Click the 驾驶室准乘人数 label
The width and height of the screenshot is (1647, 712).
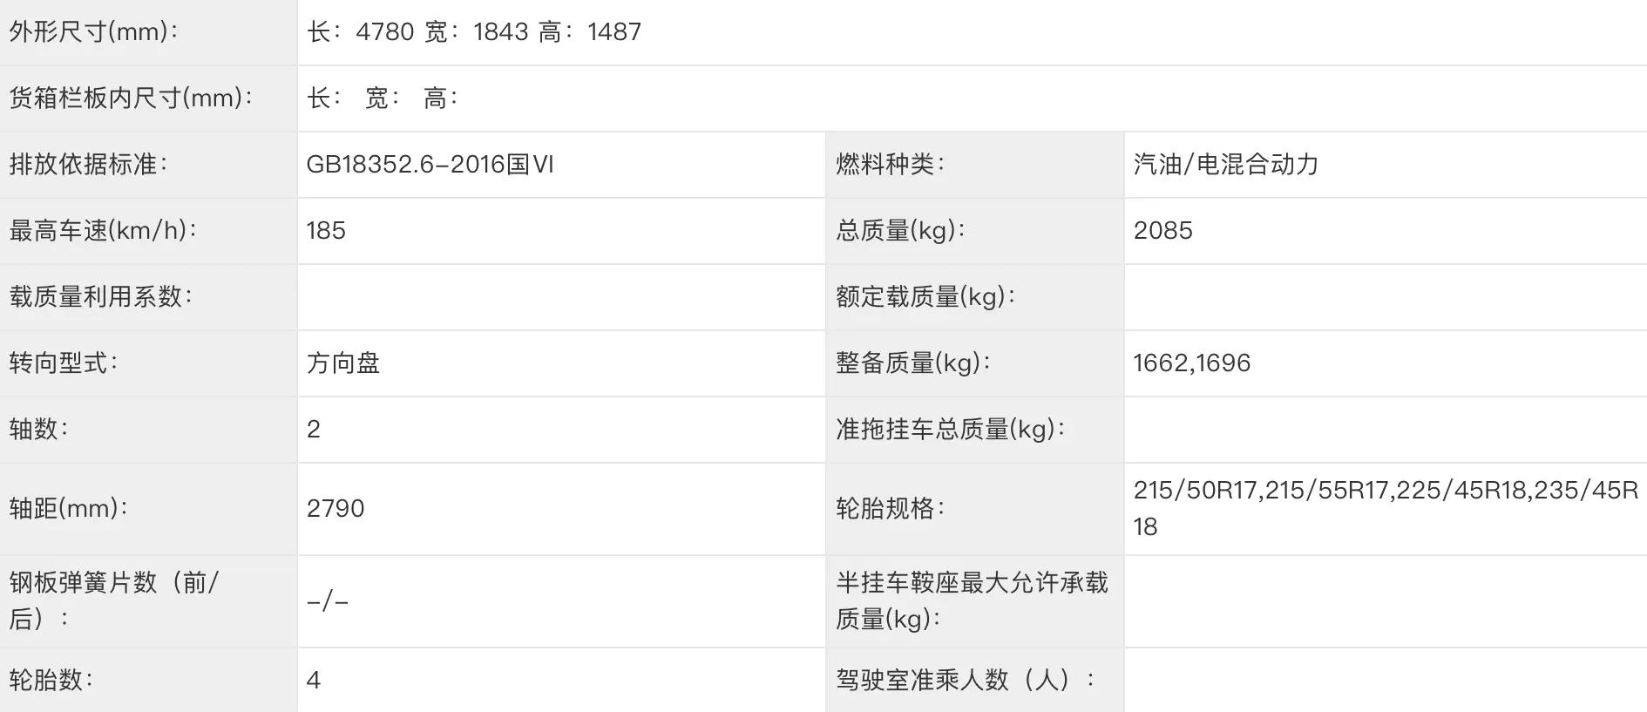[966, 680]
